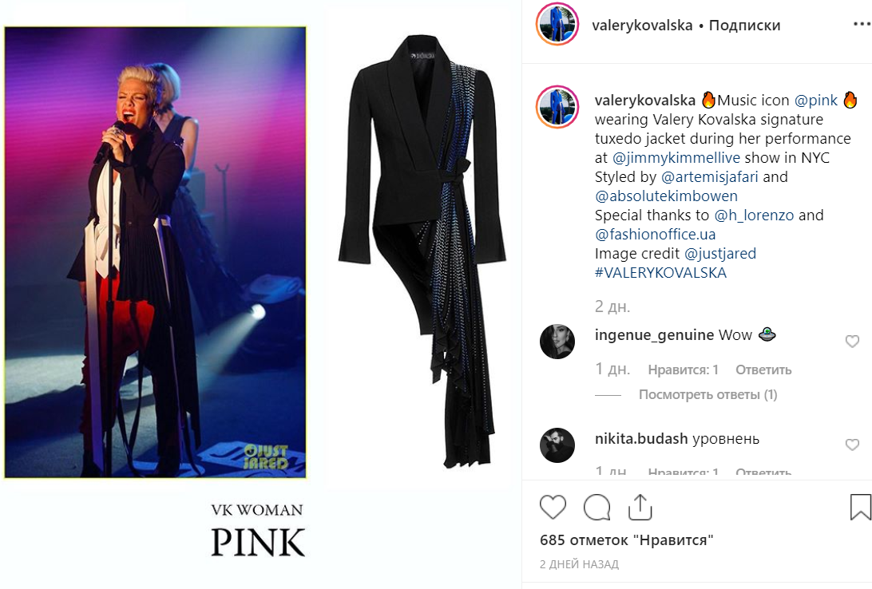The width and height of the screenshot is (872, 589).
Task: Click the Pink performance photo
Action: (155, 252)
